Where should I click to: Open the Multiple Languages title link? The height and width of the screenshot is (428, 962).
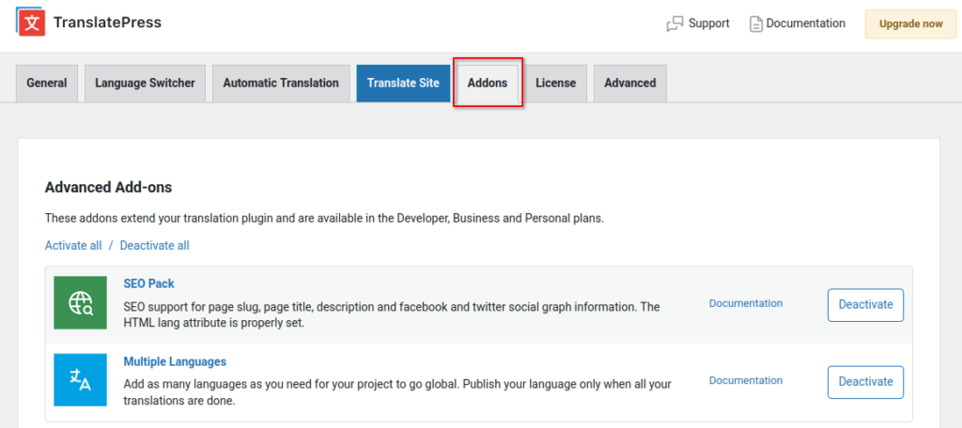click(175, 361)
